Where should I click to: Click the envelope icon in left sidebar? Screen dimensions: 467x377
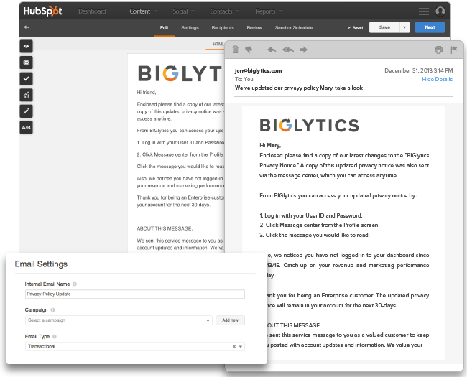coord(27,62)
